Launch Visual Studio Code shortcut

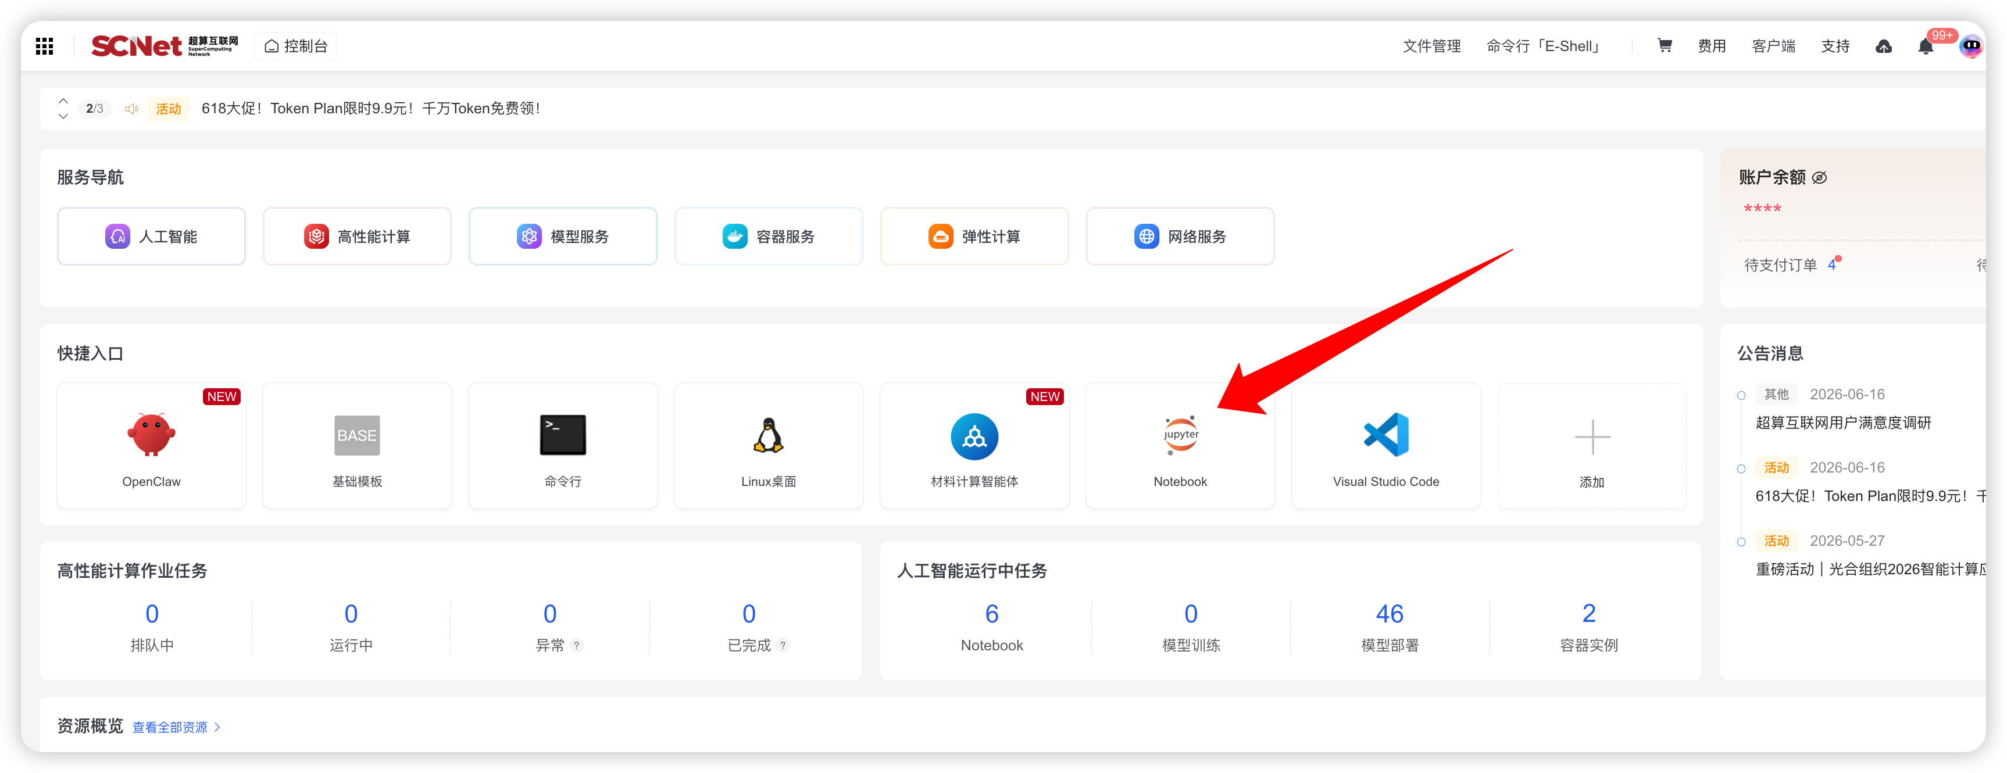1385,446
